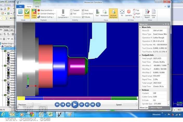Jump to simulation start

tap(57, 105)
